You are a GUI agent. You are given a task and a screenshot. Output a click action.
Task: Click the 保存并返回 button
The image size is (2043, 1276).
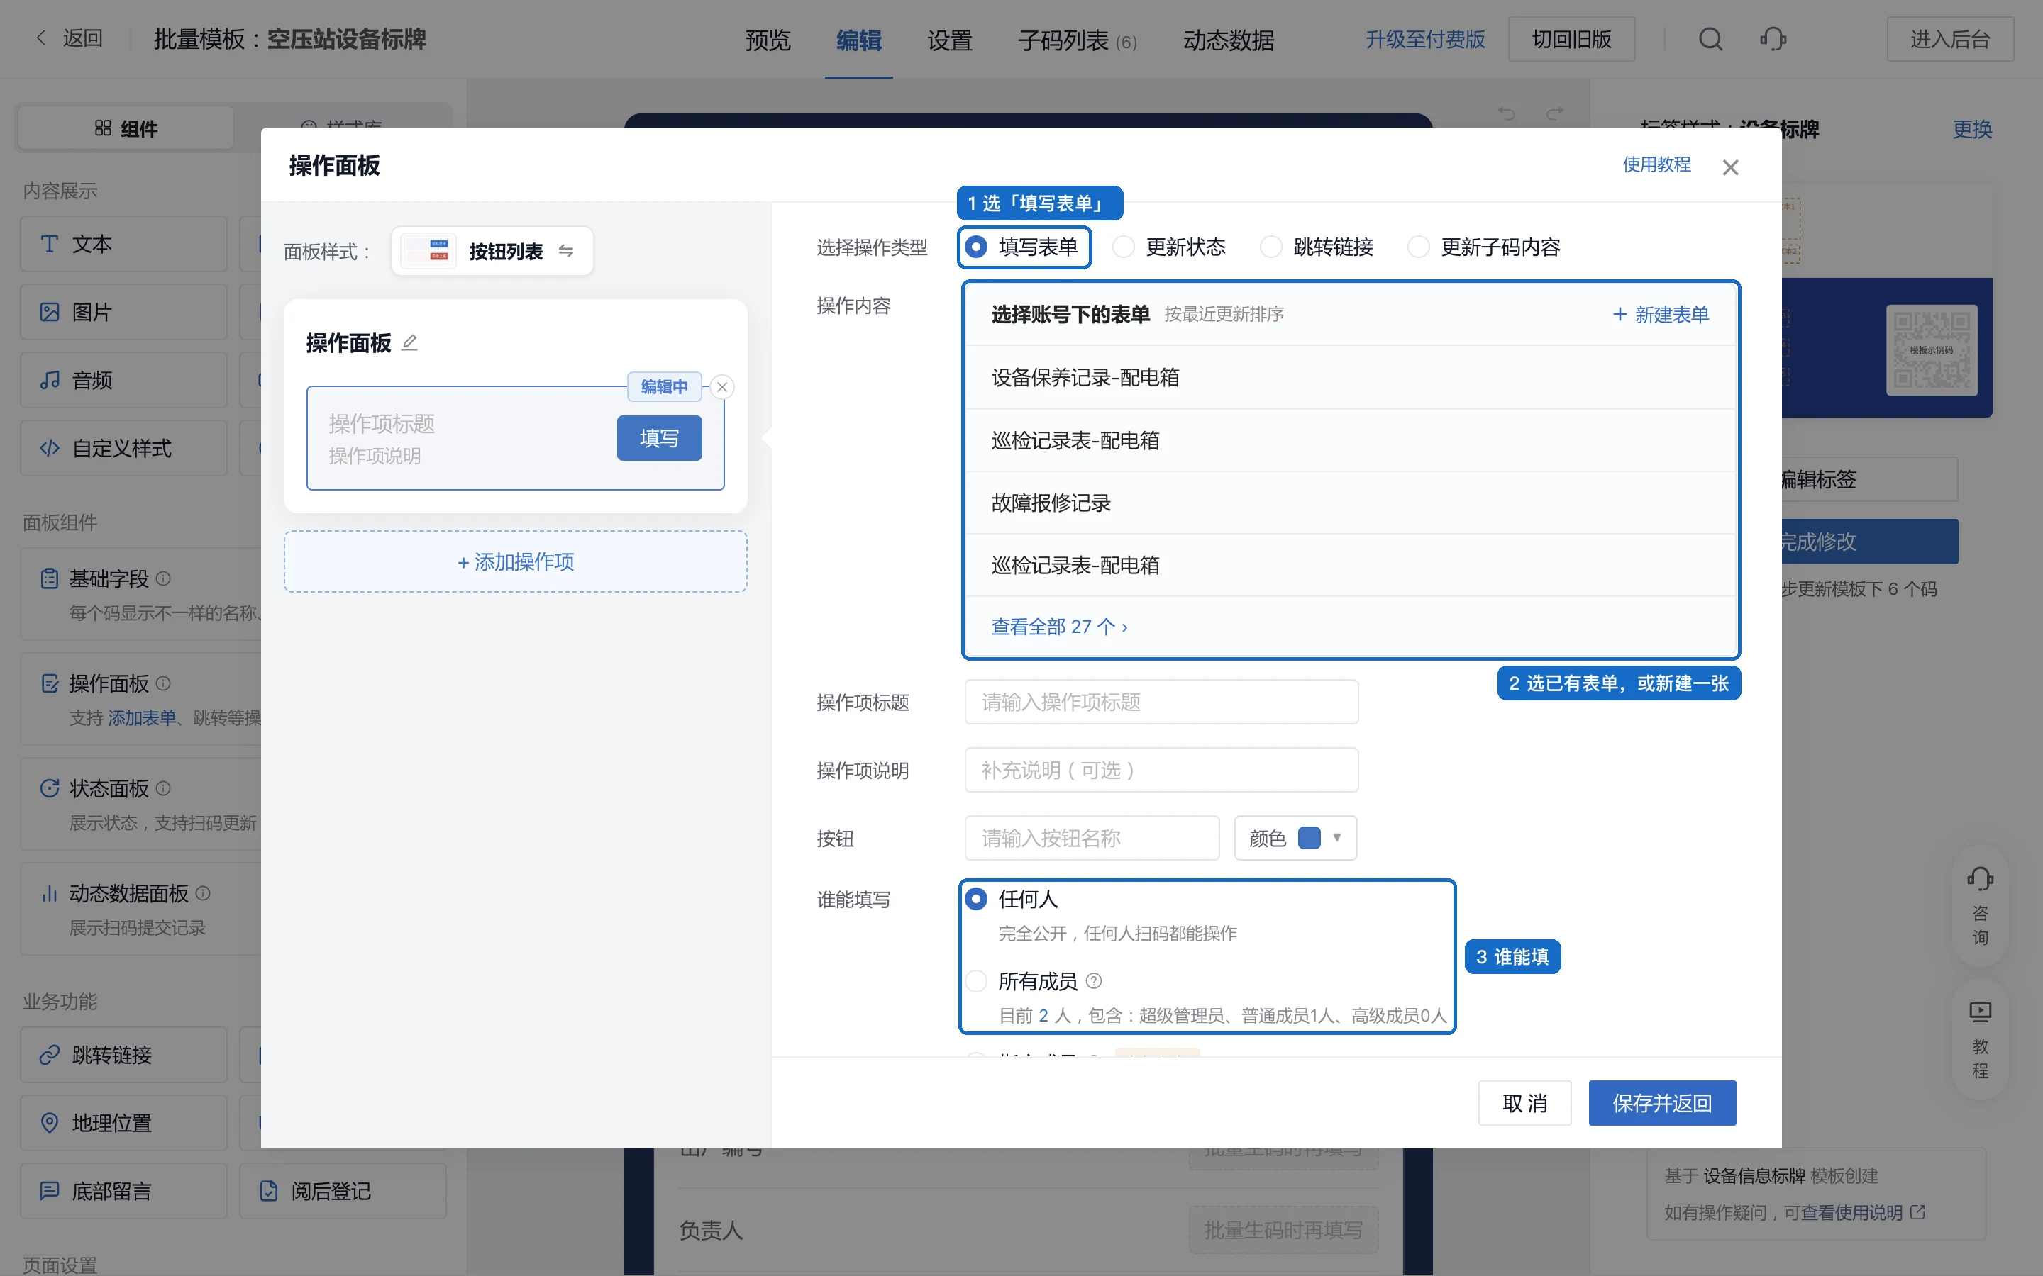1662,1103
